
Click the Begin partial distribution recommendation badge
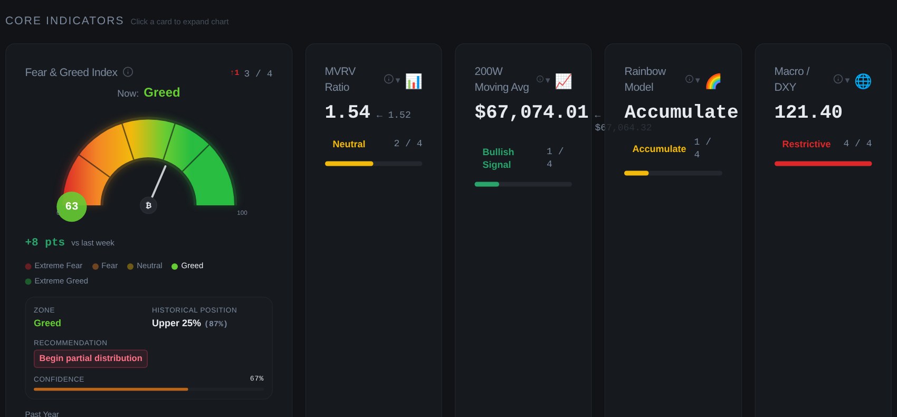point(91,358)
